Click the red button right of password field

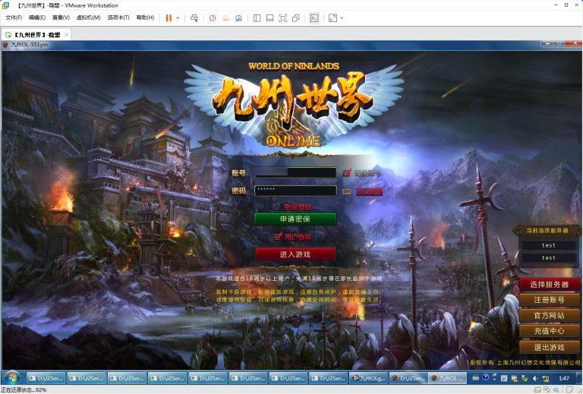369,192
